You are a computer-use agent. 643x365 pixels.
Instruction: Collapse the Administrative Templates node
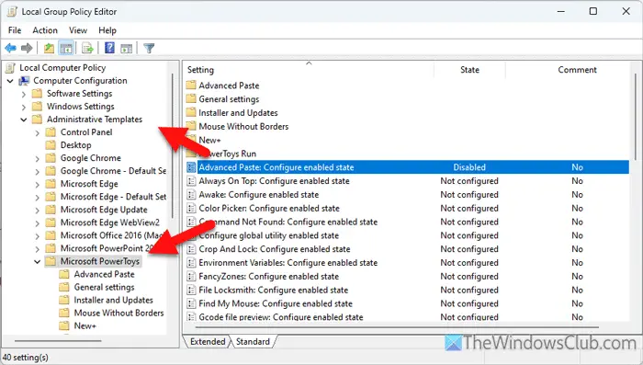pos(24,120)
